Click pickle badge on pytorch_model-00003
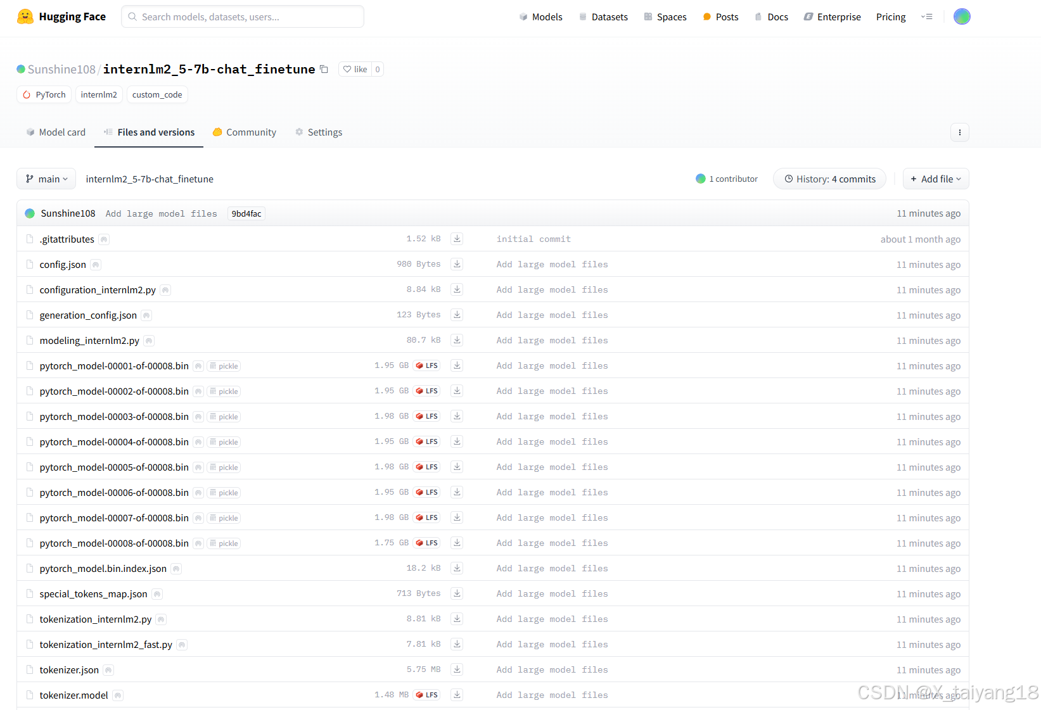Screen dimensions: 1041x710 click(224, 417)
